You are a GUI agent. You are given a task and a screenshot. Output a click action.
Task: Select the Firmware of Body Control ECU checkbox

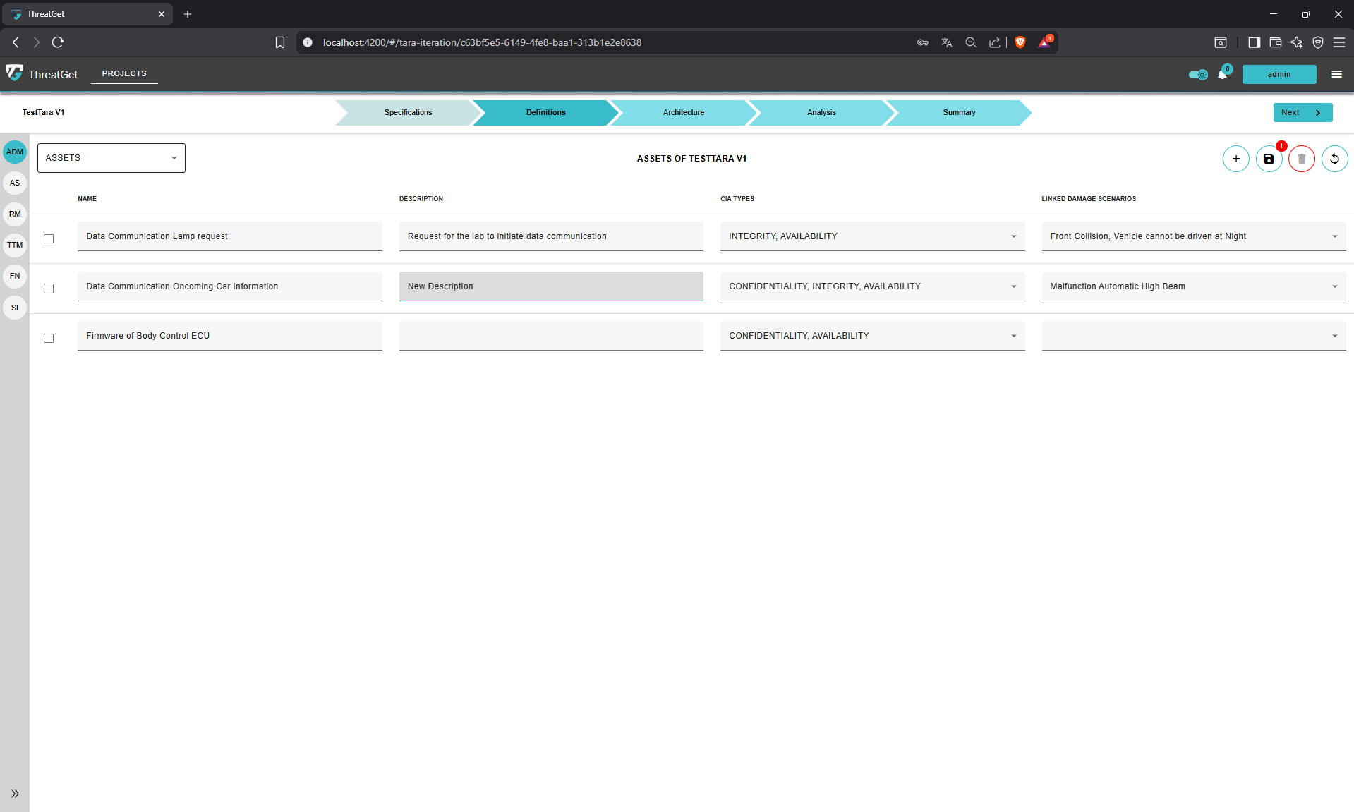(x=49, y=338)
